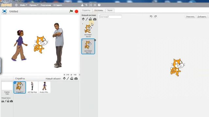
Task: Select the Duplicate stamp tool
Action: 82,5
